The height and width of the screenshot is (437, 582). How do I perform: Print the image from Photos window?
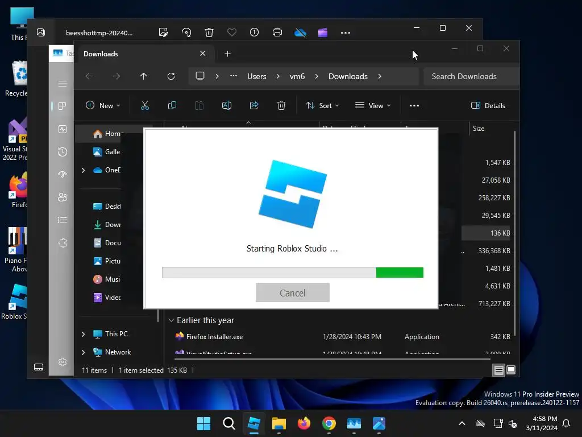(277, 32)
